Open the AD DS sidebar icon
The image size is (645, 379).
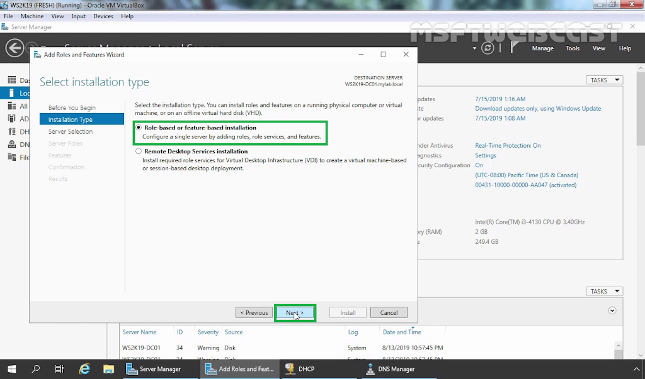(x=12, y=119)
